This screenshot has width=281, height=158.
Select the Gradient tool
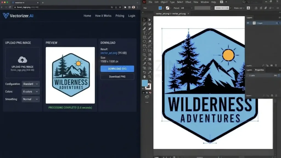coord(150,59)
